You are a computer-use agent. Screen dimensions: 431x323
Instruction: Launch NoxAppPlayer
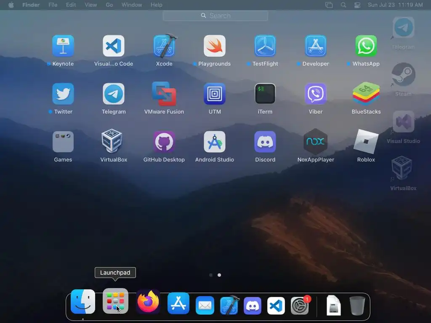coord(316,142)
